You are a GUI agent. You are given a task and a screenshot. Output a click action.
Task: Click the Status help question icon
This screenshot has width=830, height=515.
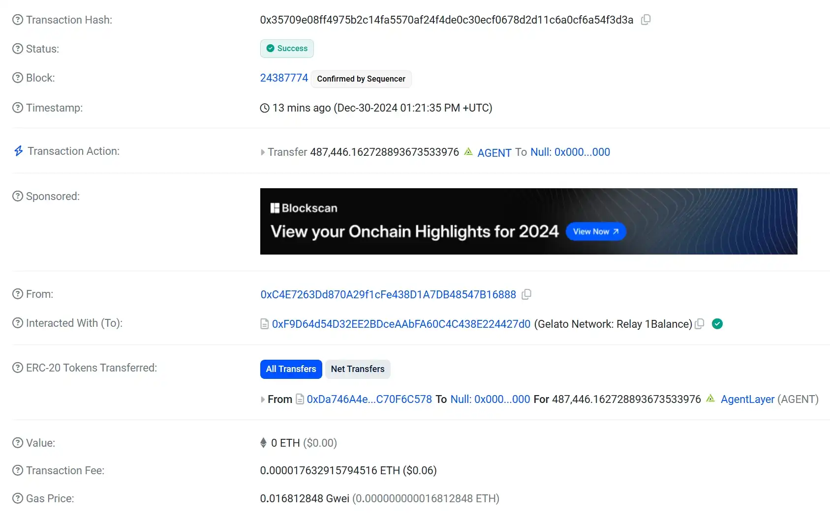[18, 49]
